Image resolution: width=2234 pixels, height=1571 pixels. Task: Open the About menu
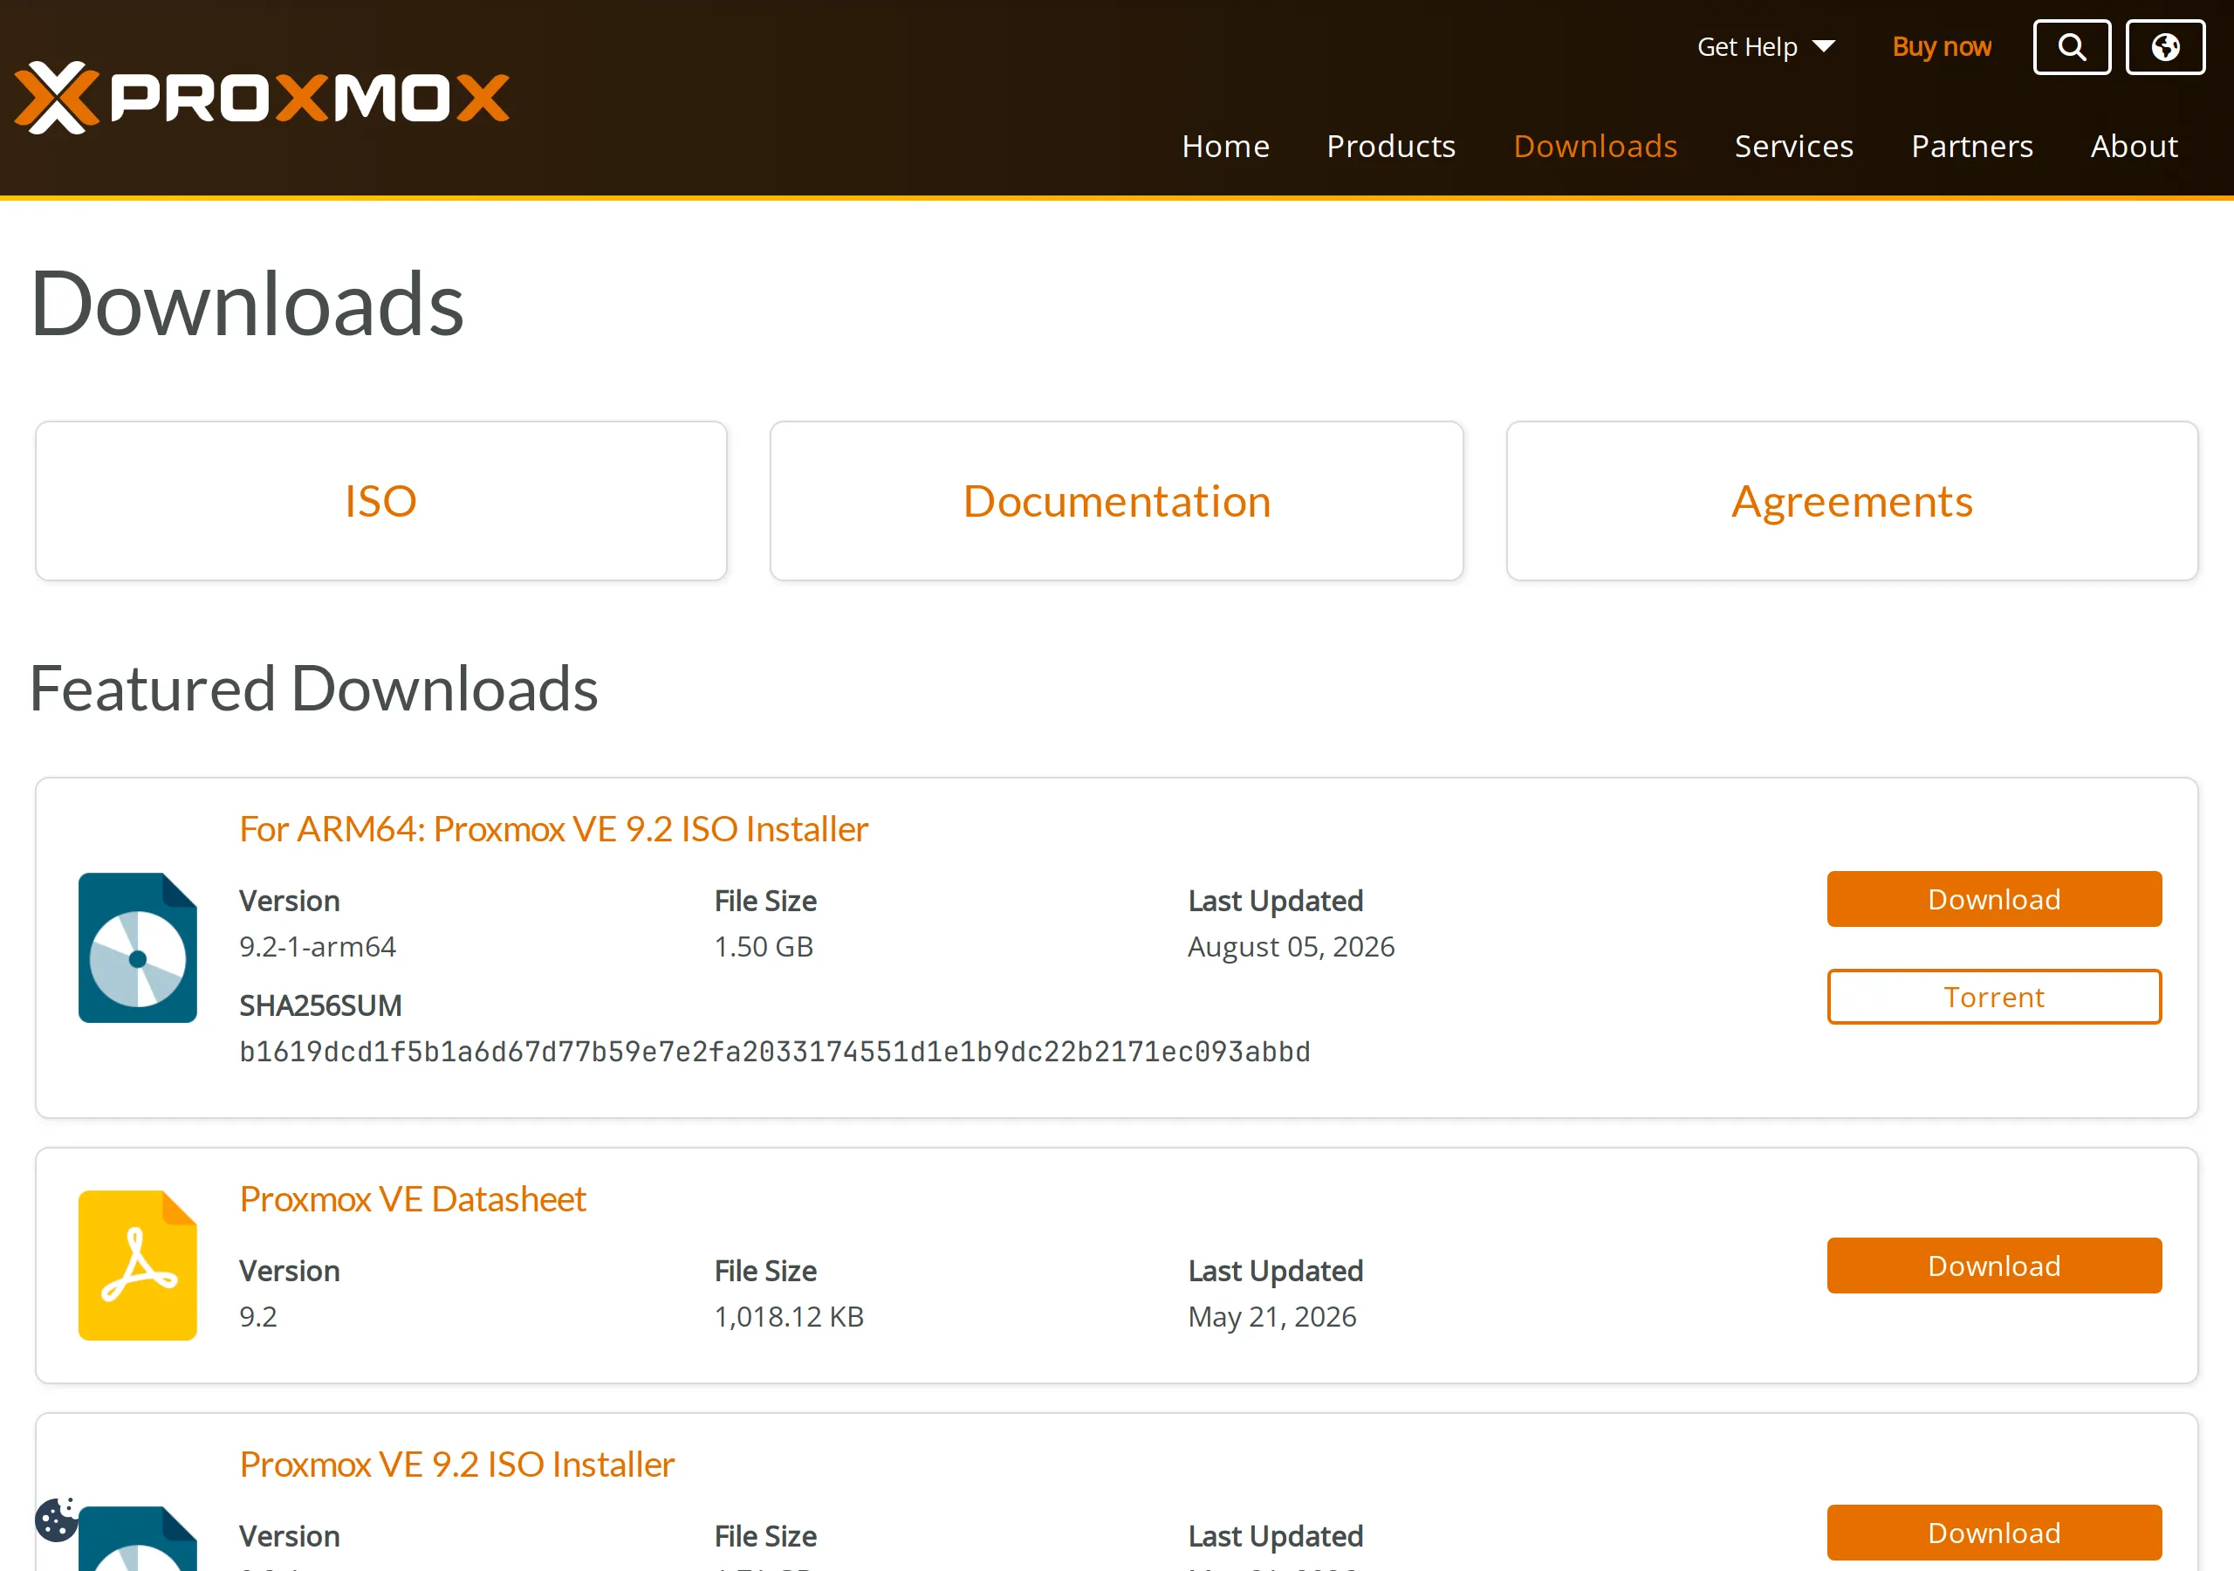tap(2134, 146)
